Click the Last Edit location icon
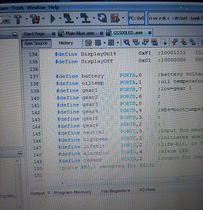 [x=88, y=43]
